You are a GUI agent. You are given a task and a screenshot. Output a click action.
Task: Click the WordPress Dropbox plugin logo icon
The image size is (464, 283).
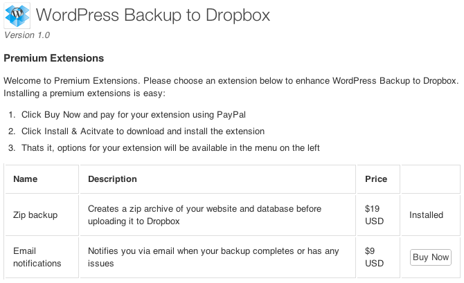(x=17, y=16)
